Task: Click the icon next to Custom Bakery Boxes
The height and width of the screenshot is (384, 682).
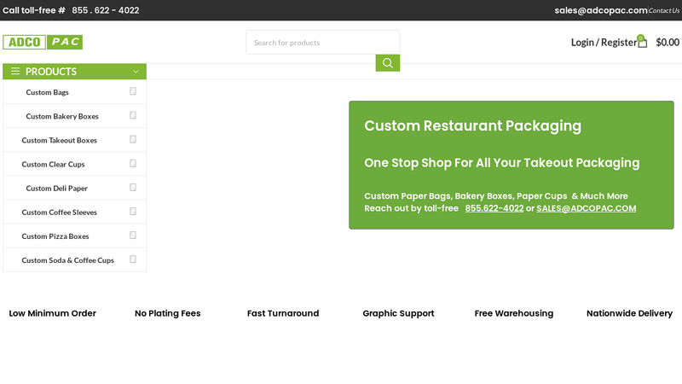Action: [x=133, y=115]
